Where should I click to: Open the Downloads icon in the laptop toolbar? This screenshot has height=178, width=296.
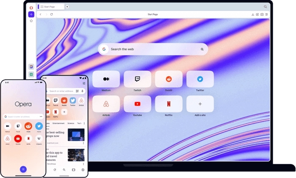pos(253,14)
